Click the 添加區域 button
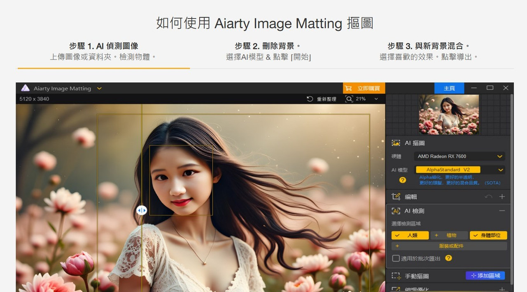Viewport: 527px width, 292px height. pos(485,276)
